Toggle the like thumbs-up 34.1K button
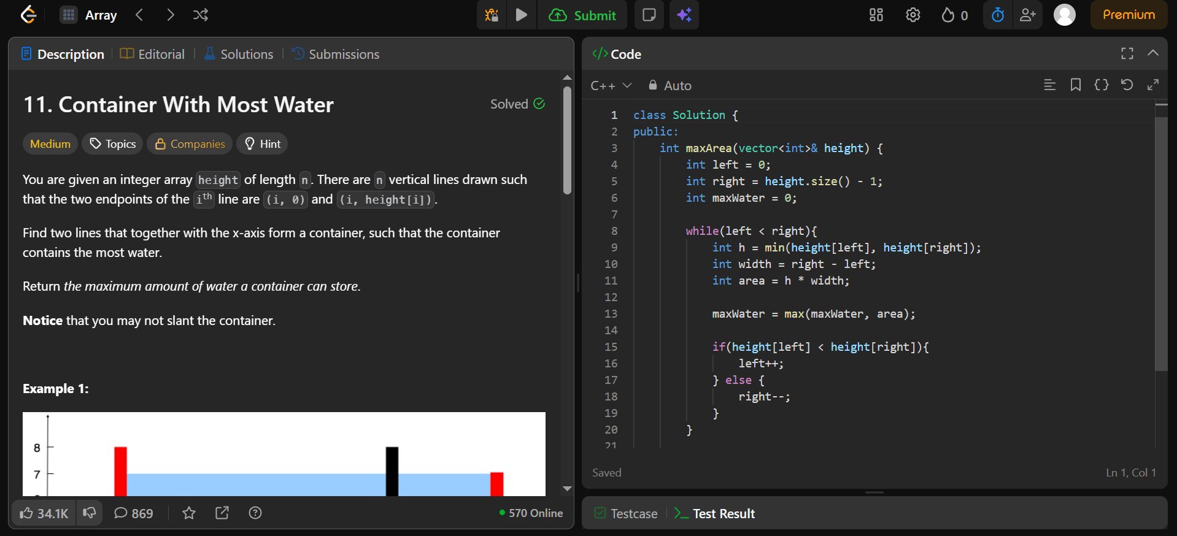The width and height of the screenshot is (1177, 536). [x=44, y=513]
